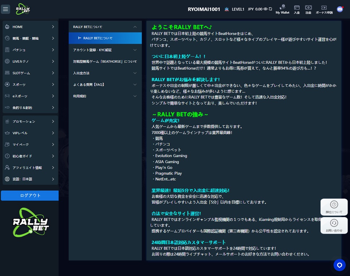
Task: Open 対戦型競馬ゲーム「BEATHORSE」について
Action: coord(105,61)
